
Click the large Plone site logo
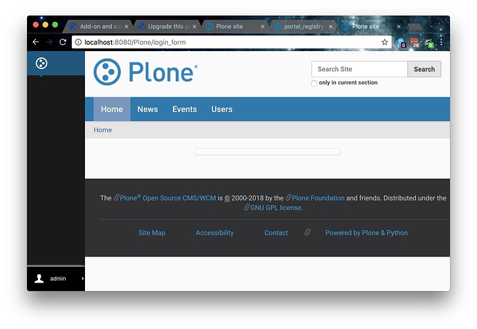[145, 72]
